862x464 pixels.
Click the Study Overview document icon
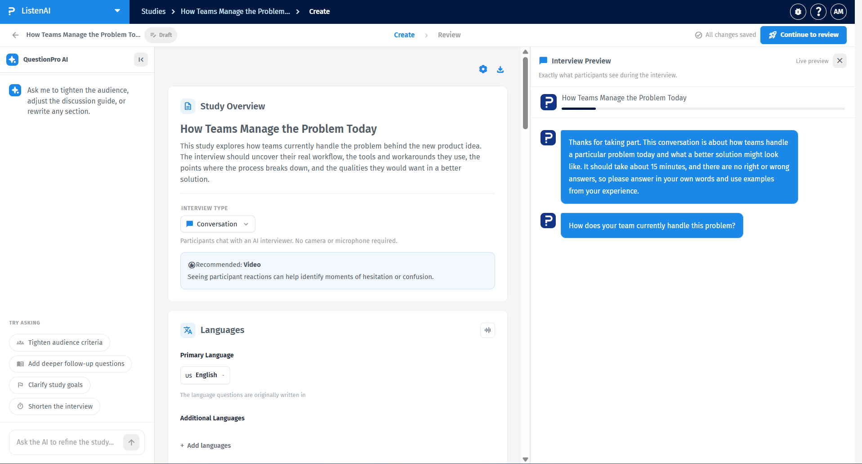188,106
